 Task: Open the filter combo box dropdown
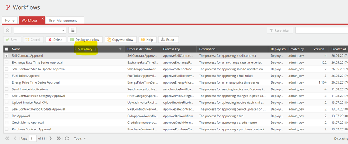pyautogui.click(x=64, y=31)
